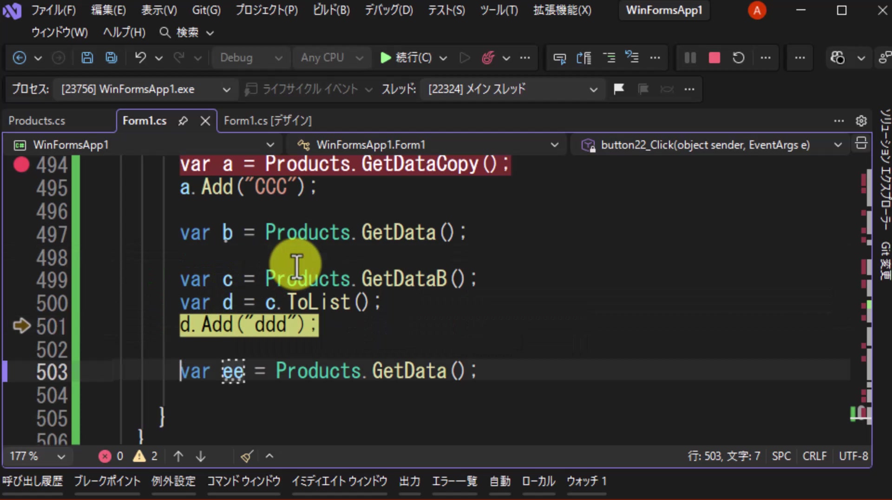Click the UTF-8 encoding indicator
This screenshot has height=500, width=892.
(x=853, y=456)
